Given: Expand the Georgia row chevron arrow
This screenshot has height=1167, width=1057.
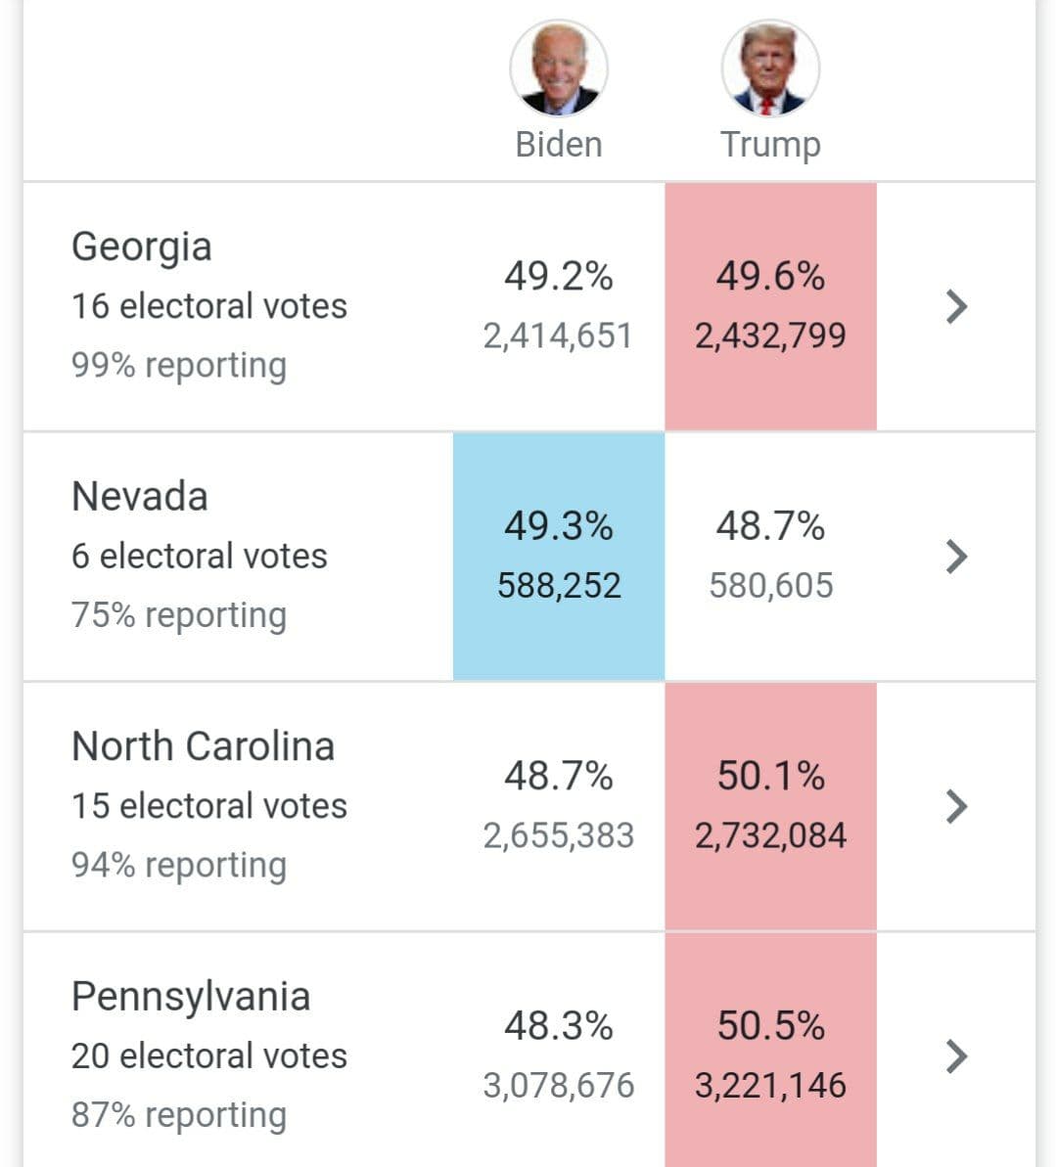Looking at the screenshot, I should [x=956, y=306].
